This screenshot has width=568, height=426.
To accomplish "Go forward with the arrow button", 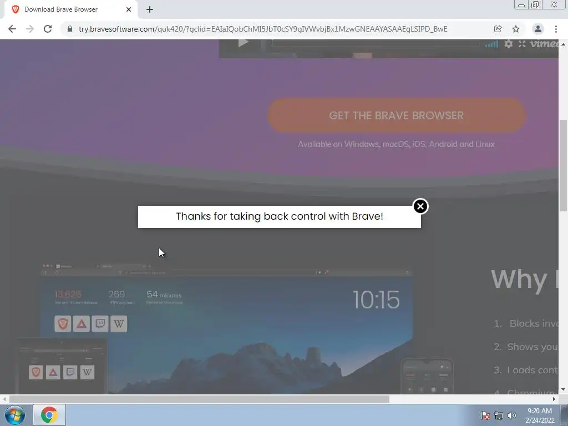I will (30, 29).
